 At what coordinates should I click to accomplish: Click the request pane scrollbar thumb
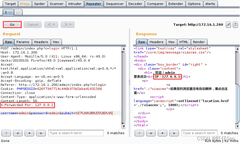click(x=124, y=88)
